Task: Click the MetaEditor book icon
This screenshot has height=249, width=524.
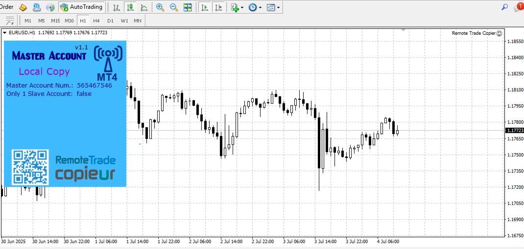Action: pyautogui.click(x=23, y=7)
